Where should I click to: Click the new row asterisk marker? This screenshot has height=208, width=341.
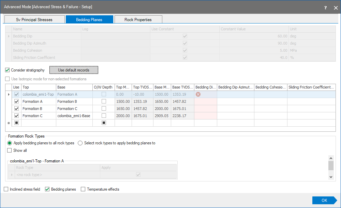9,123
